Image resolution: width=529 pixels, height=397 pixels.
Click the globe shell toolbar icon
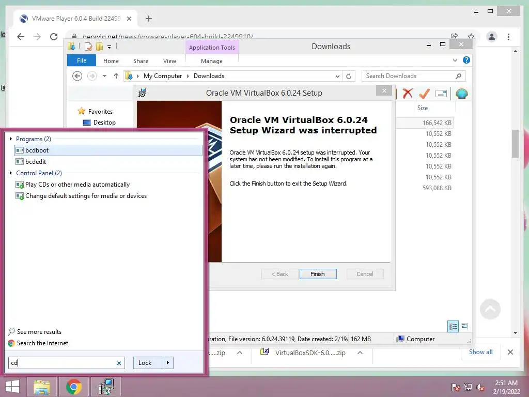[461, 94]
